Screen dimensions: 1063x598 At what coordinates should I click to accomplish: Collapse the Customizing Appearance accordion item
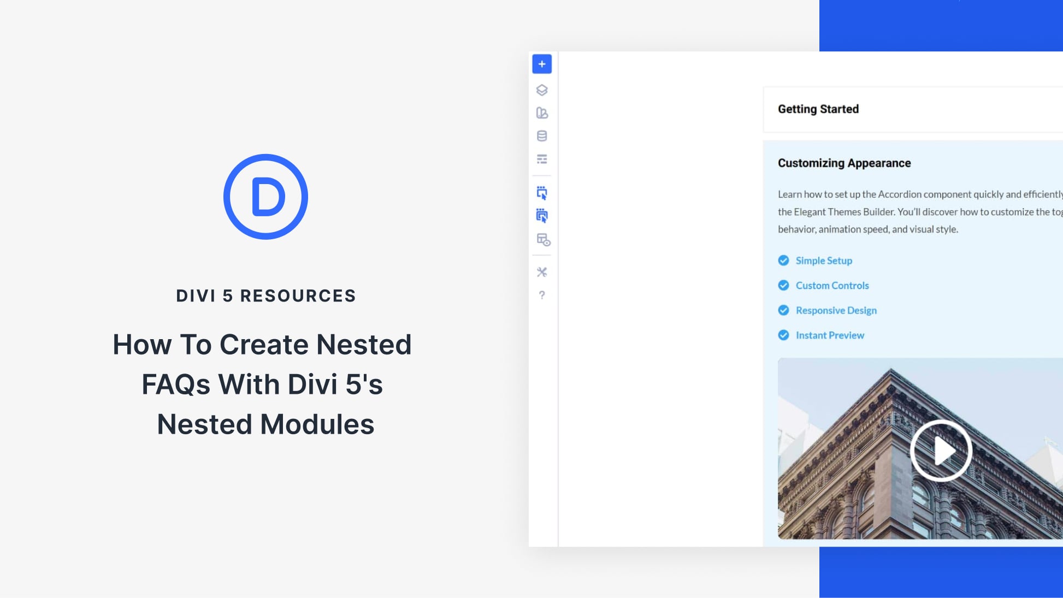(x=844, y=163)
